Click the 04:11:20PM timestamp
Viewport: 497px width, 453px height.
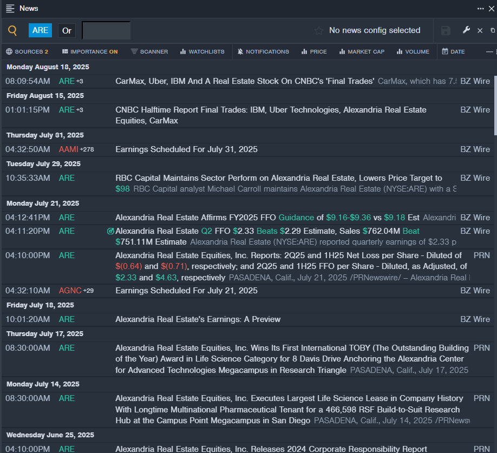click(x=28, y=231)
